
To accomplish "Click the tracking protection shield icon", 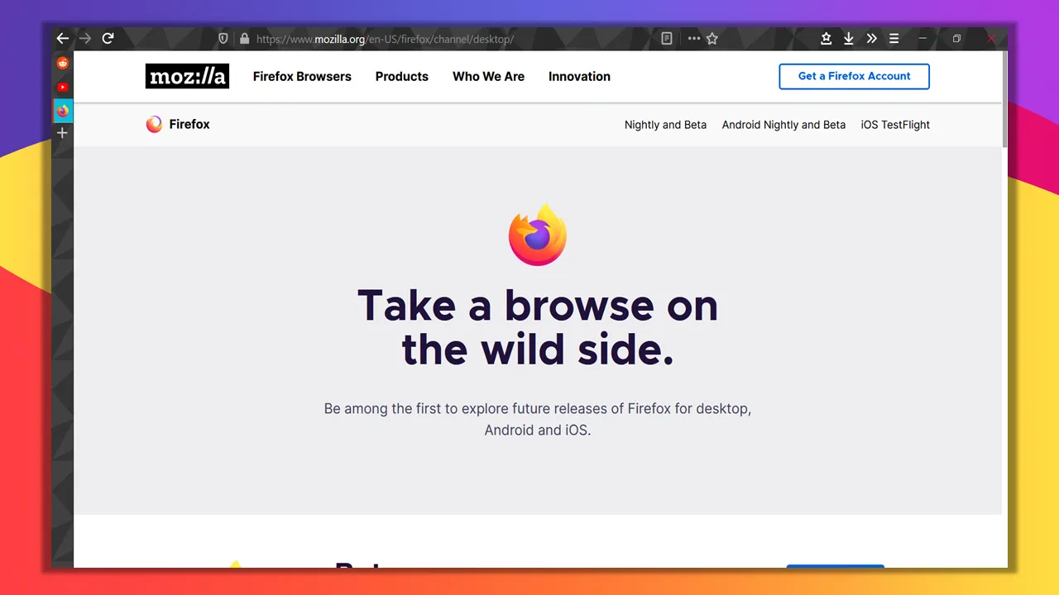I will click(x=223, y=38).
